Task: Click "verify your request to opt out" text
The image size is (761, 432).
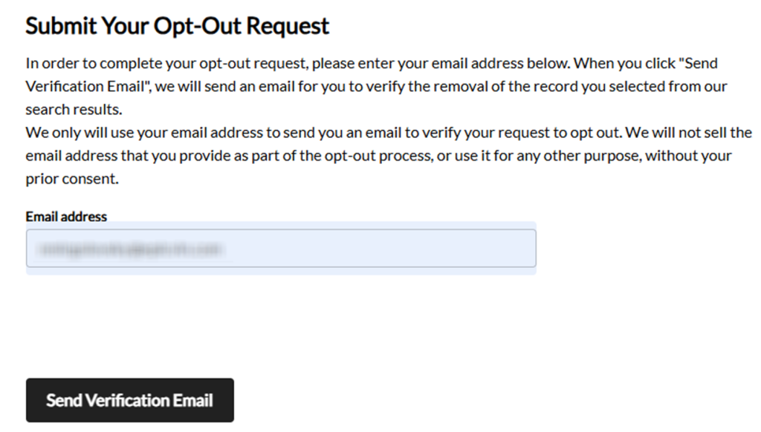Action: pos(534,134)
